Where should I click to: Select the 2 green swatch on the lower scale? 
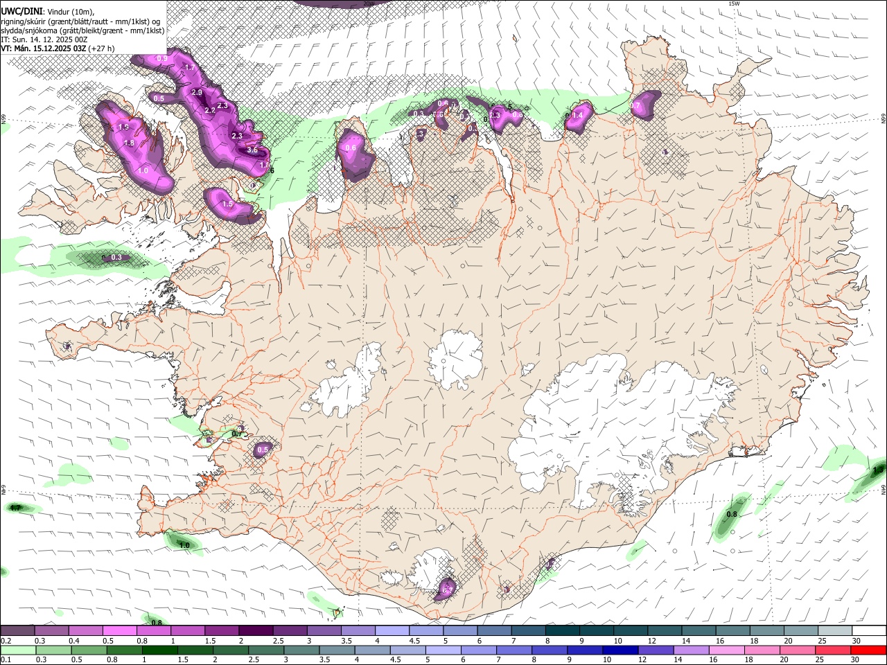tap(231, 650)
